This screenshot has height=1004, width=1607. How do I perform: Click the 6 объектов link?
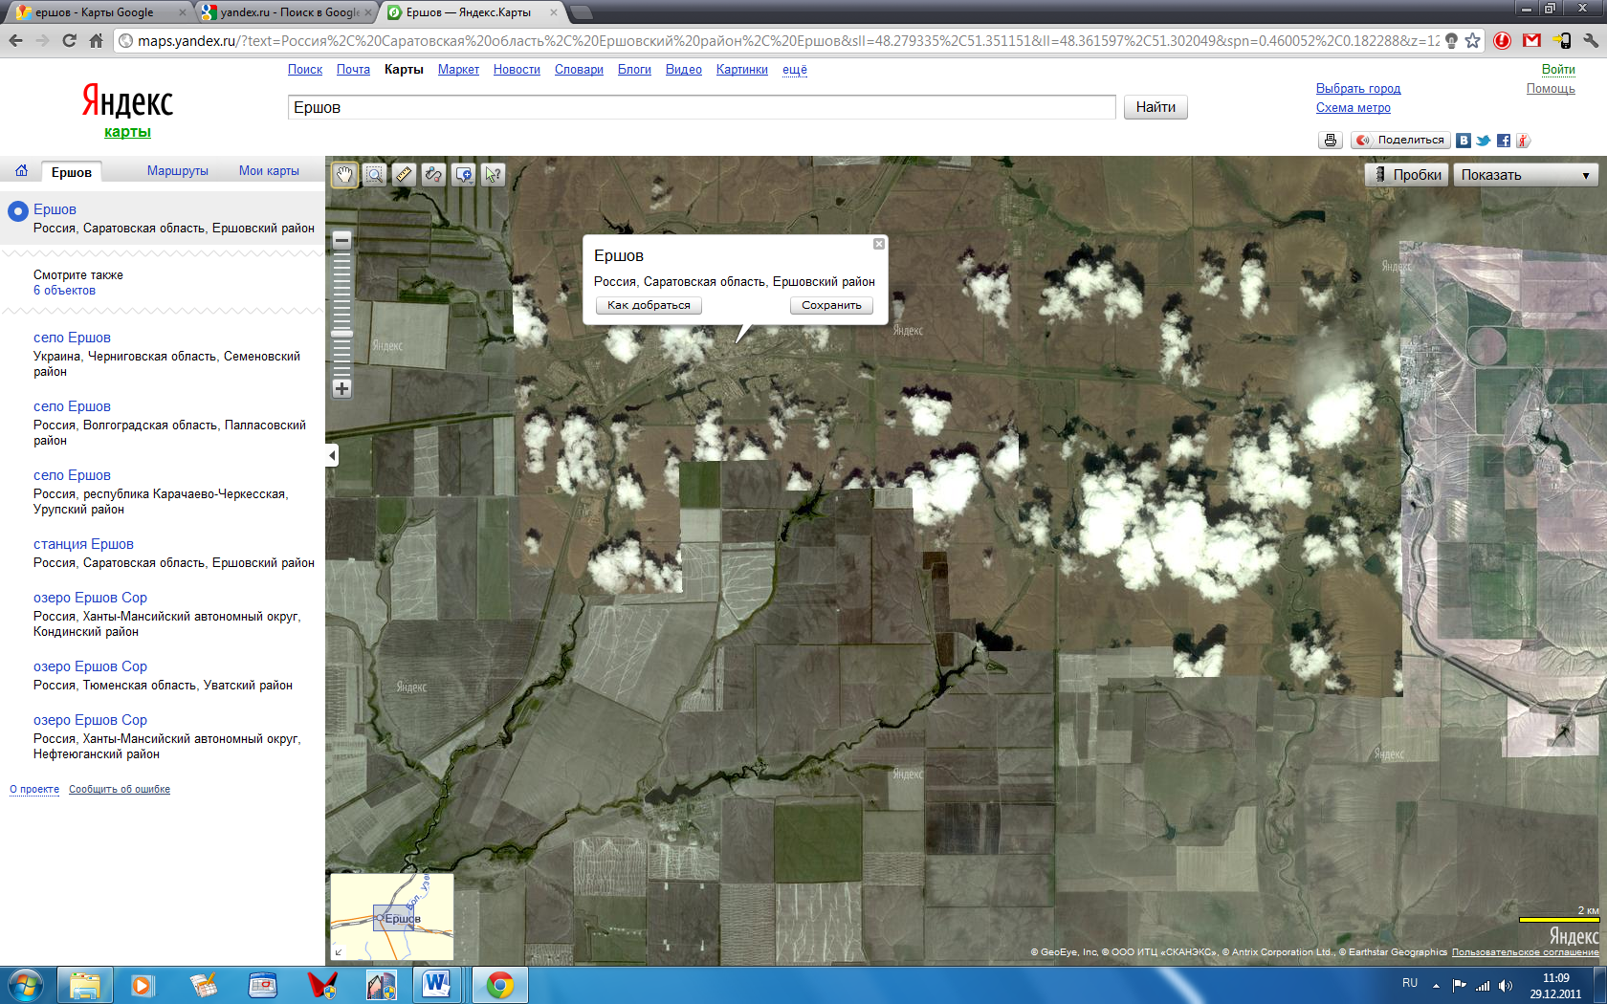pyautogui.click(x=64, y=291)
